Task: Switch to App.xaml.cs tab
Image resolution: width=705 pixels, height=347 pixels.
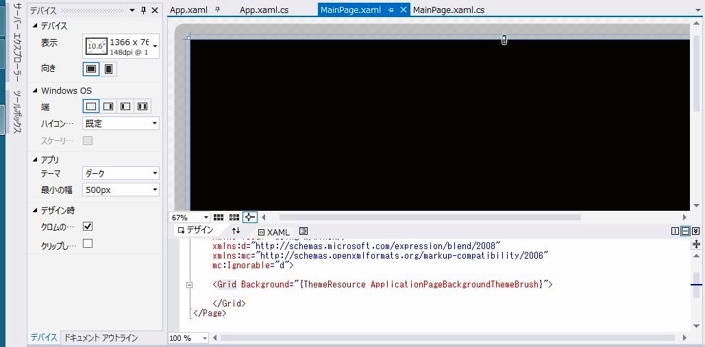Action: [x=264, y=10]
